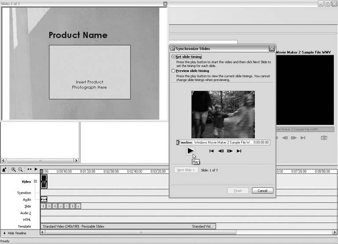Choose the Preview slide timing option
338x244 pixels.
[x=173, y=71]
